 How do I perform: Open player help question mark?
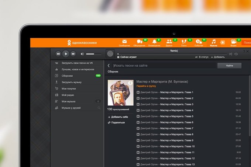[244, 52]
